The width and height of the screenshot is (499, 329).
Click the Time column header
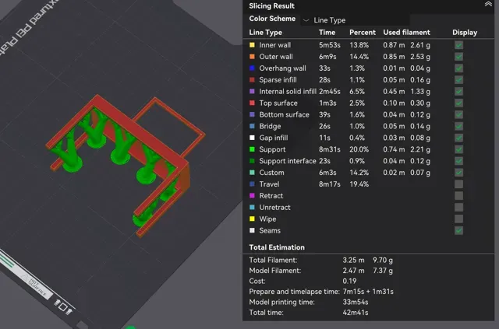(x=327, y=33)
